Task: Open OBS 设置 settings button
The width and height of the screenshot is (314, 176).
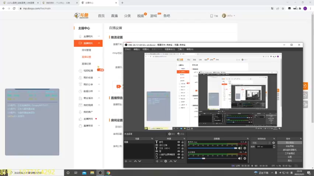Action: [x=290, y=157]
